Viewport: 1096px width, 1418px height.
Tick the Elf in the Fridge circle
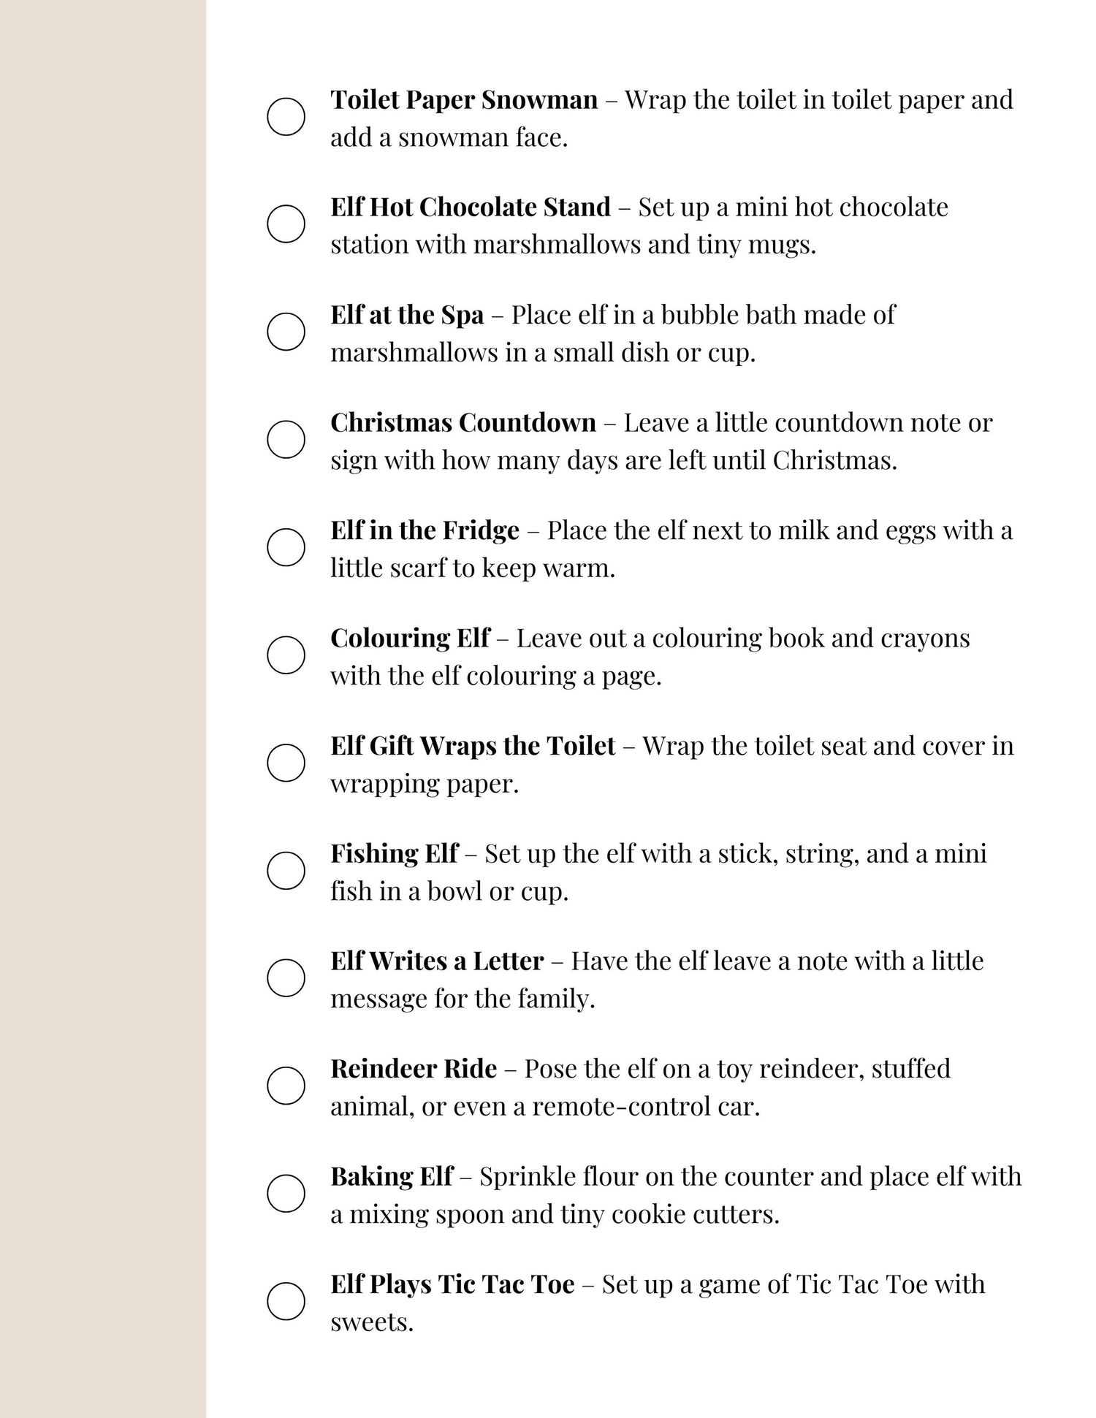286,548
